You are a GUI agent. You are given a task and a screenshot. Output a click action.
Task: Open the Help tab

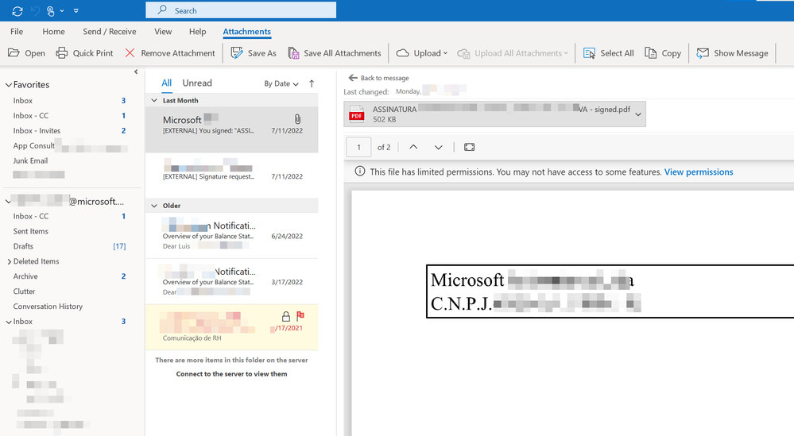tap(197, 31)
